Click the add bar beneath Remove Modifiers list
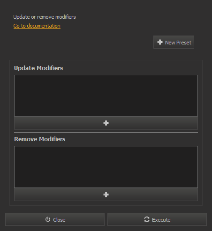This screenshot has width=212, height=231. 106,195
